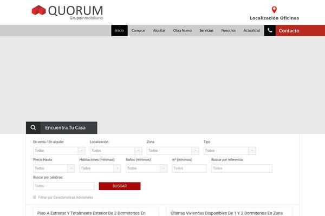Open the Precio Hasta dropdown
Screen dimensions: 325x216
[54, 168]
